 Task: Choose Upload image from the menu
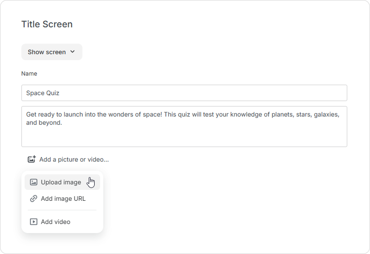coord(62,182)
